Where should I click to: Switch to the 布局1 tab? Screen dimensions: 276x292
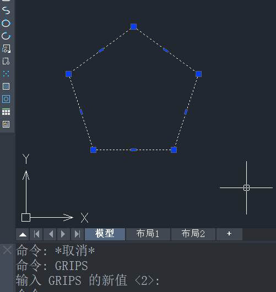pos(148,234)
